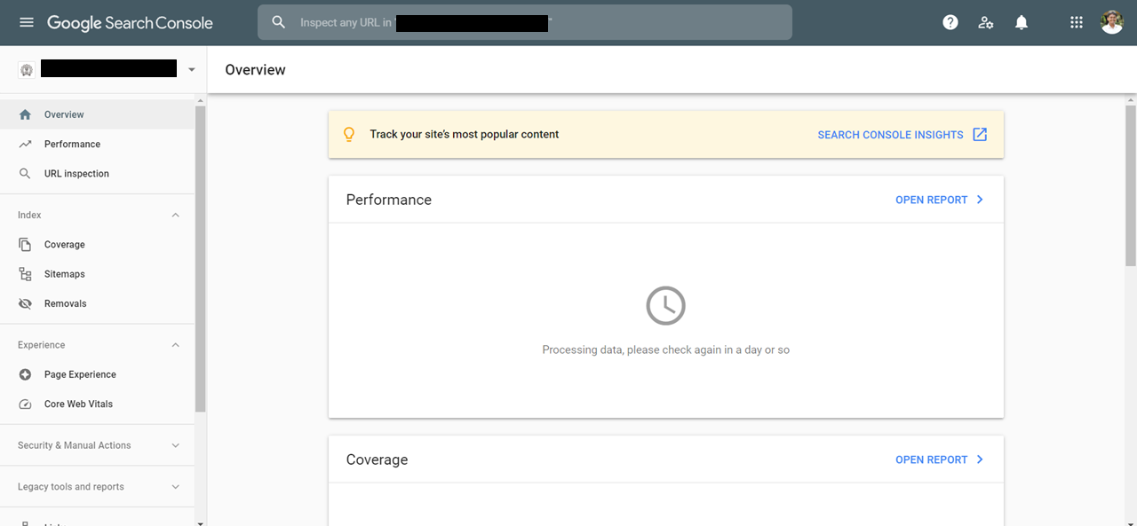Click the chevron next to Coverage OPEN REPORT
The height and width of the screenshot is (526, 1137).
click(x=980, y=459)
